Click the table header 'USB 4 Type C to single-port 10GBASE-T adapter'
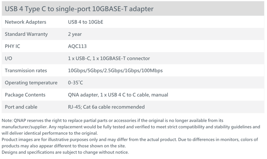Screen dimensions: 267x159 tap(79, 9)
